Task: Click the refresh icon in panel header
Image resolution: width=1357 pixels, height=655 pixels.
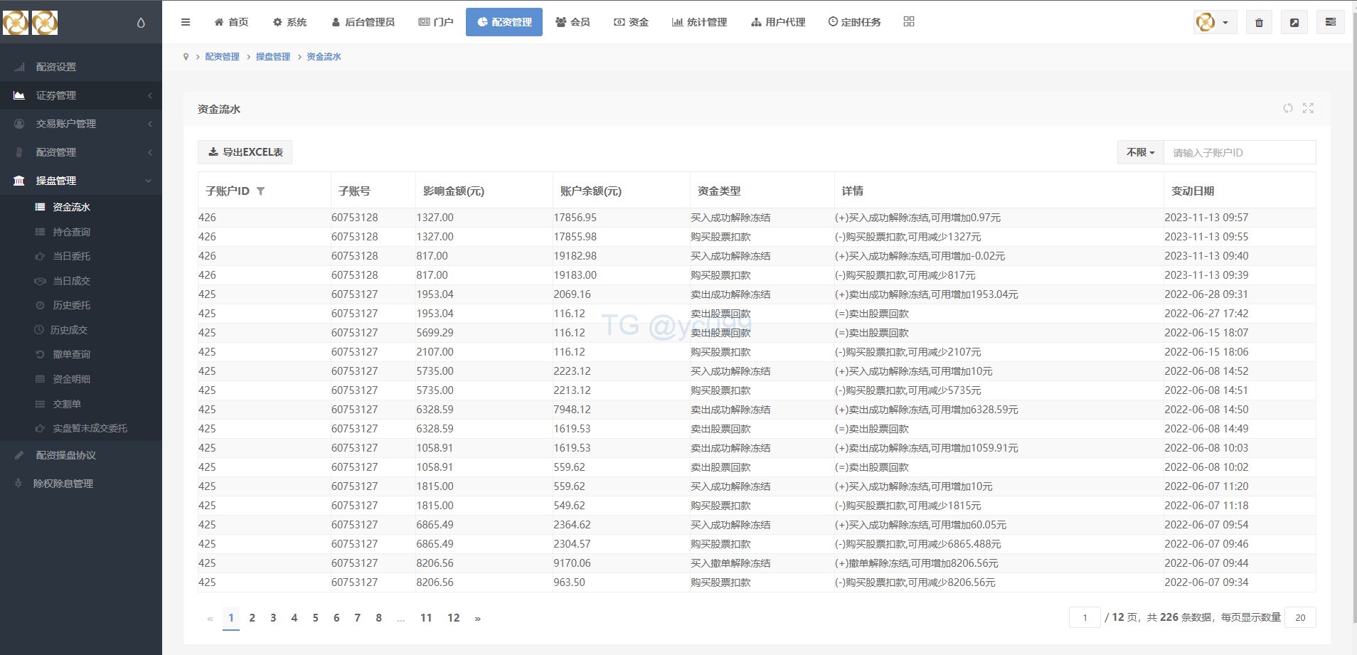Action: [1288, 108]
